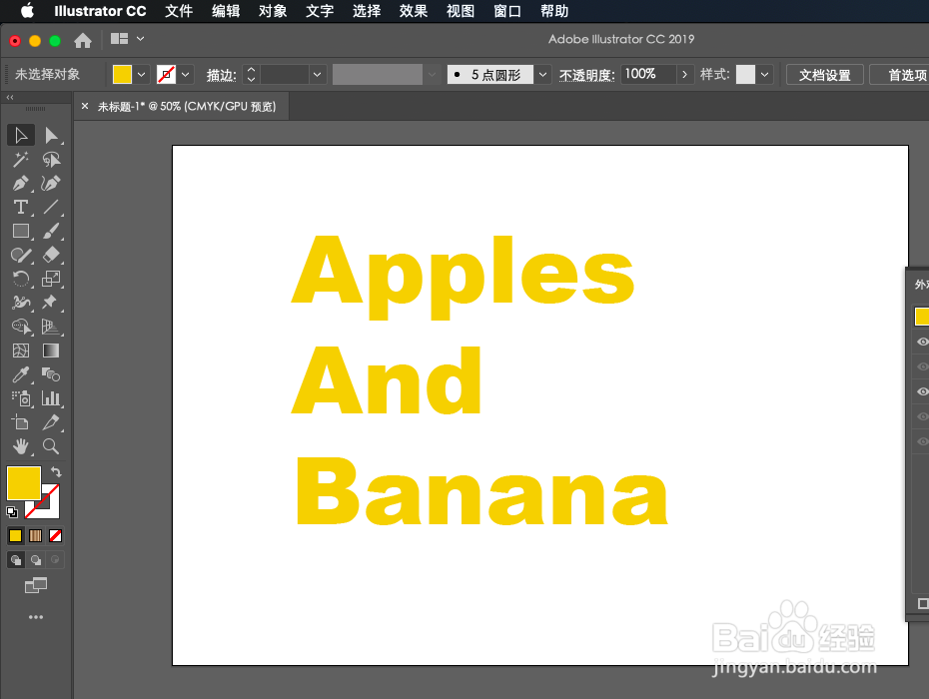This screenshot has height=699, width=929.
Task: Enable Draw Behind mode
Action: 36,560
